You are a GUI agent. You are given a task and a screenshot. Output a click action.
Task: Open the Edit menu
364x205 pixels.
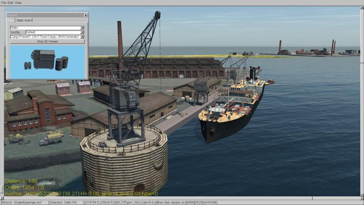[x=10, y=3]
